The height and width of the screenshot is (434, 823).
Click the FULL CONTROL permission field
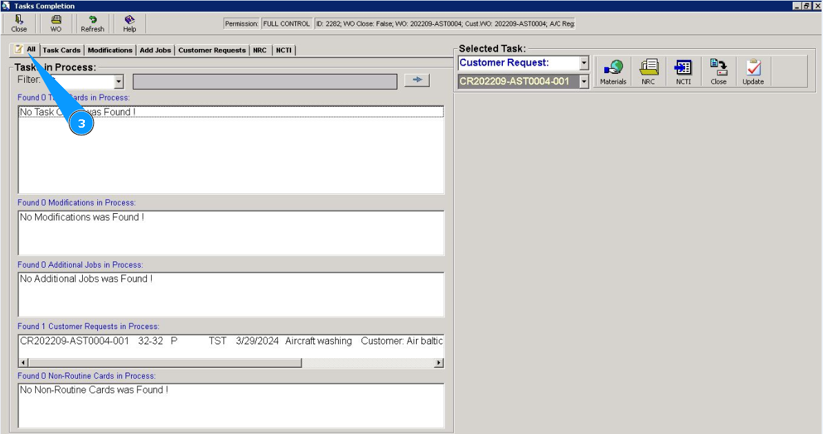pos(286,23)
